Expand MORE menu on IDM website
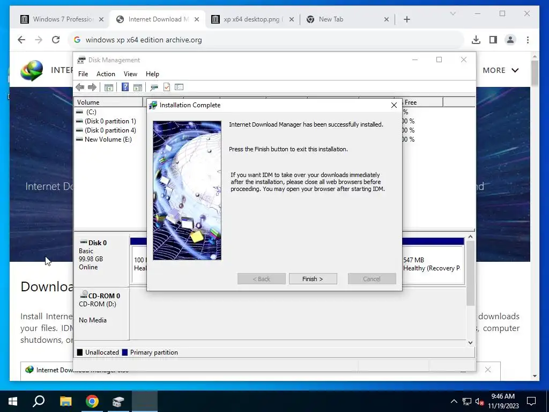This screenshot has height=412, width=549. [501, 70]
